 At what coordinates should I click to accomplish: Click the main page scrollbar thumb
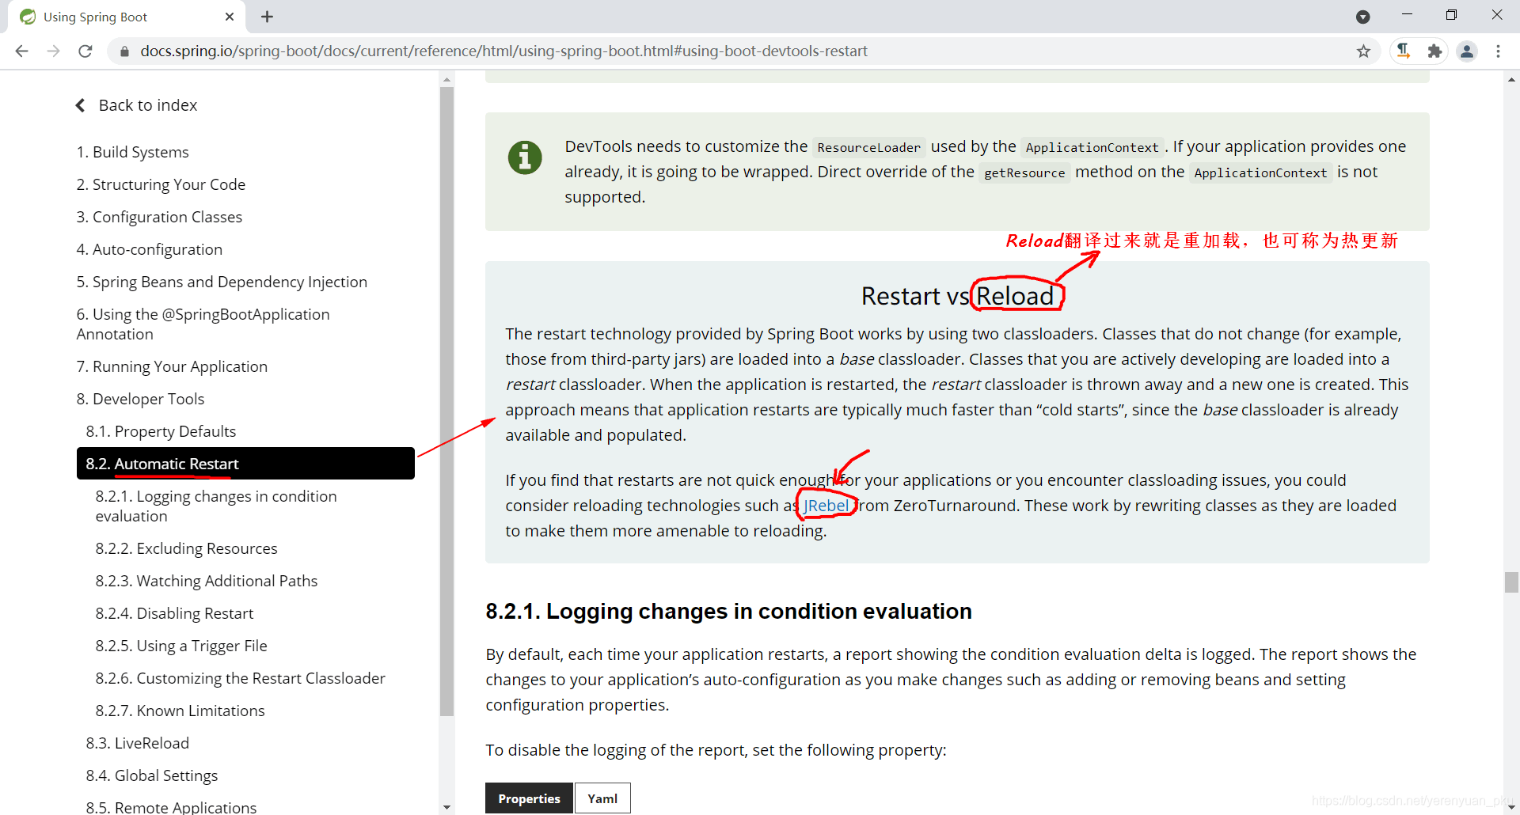click(1512, 582)
